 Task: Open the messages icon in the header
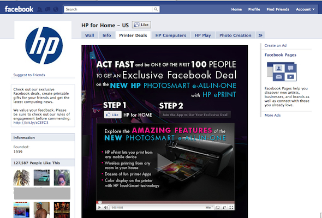47,9
